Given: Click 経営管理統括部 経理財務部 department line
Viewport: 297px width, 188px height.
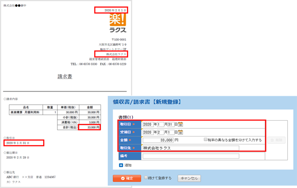Looking at the screenshot, I should [108, 59].
